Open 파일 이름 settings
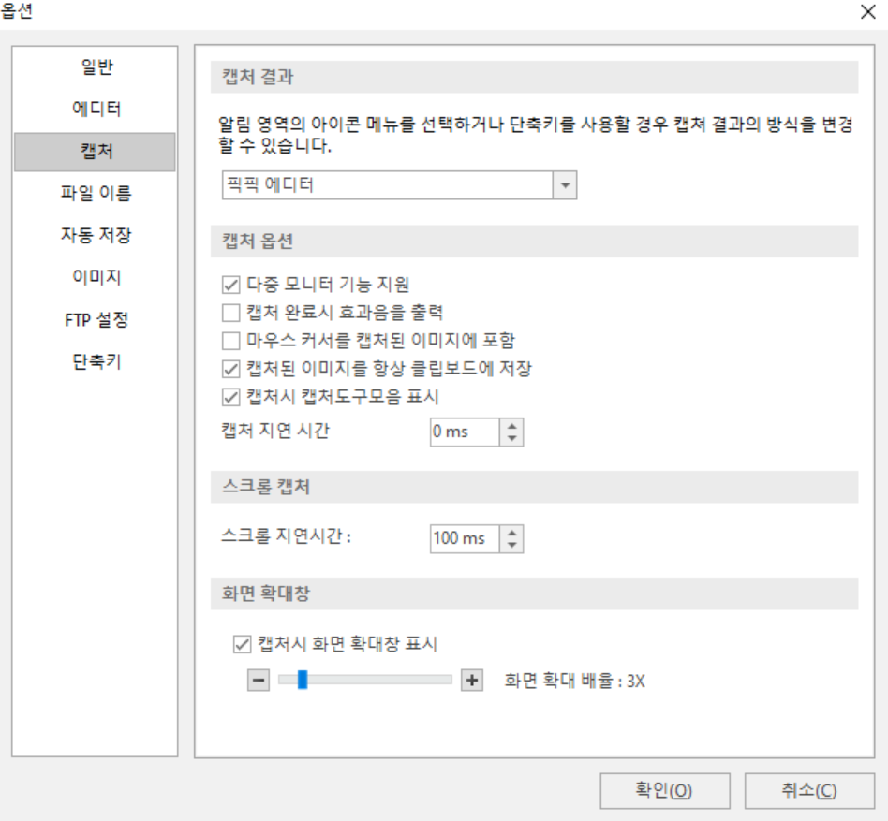The height and width of the screenshot is (821, 888). (96, 194)
